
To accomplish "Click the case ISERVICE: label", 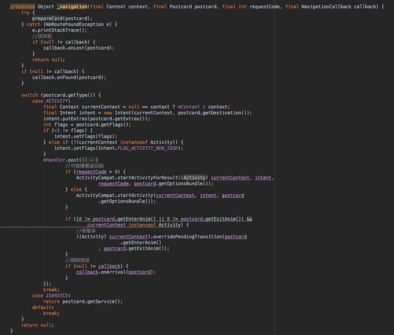I will pos(51,296).
